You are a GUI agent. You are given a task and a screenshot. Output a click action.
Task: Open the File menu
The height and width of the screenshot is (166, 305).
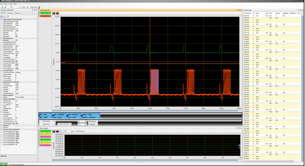[x=2, y=4]
